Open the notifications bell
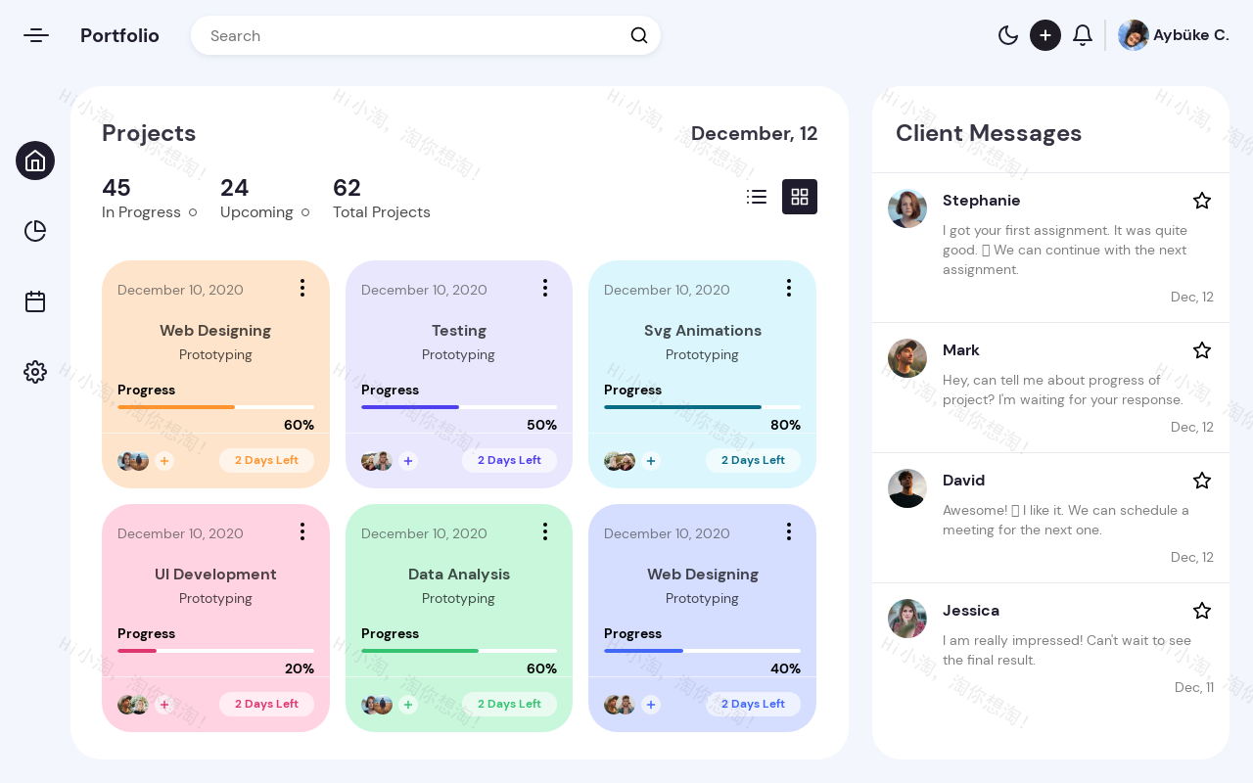Viewport: 1253px width, 783px height. point(1082,35)
